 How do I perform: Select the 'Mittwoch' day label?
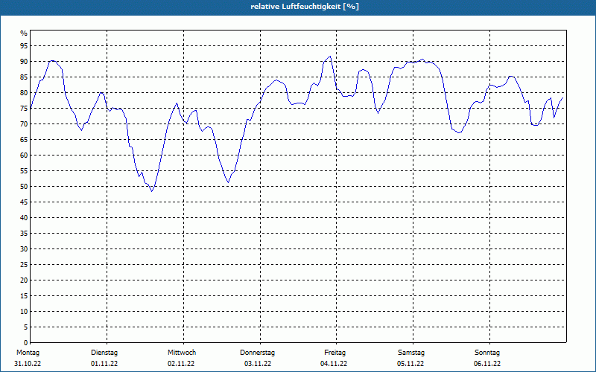(182, 353)
